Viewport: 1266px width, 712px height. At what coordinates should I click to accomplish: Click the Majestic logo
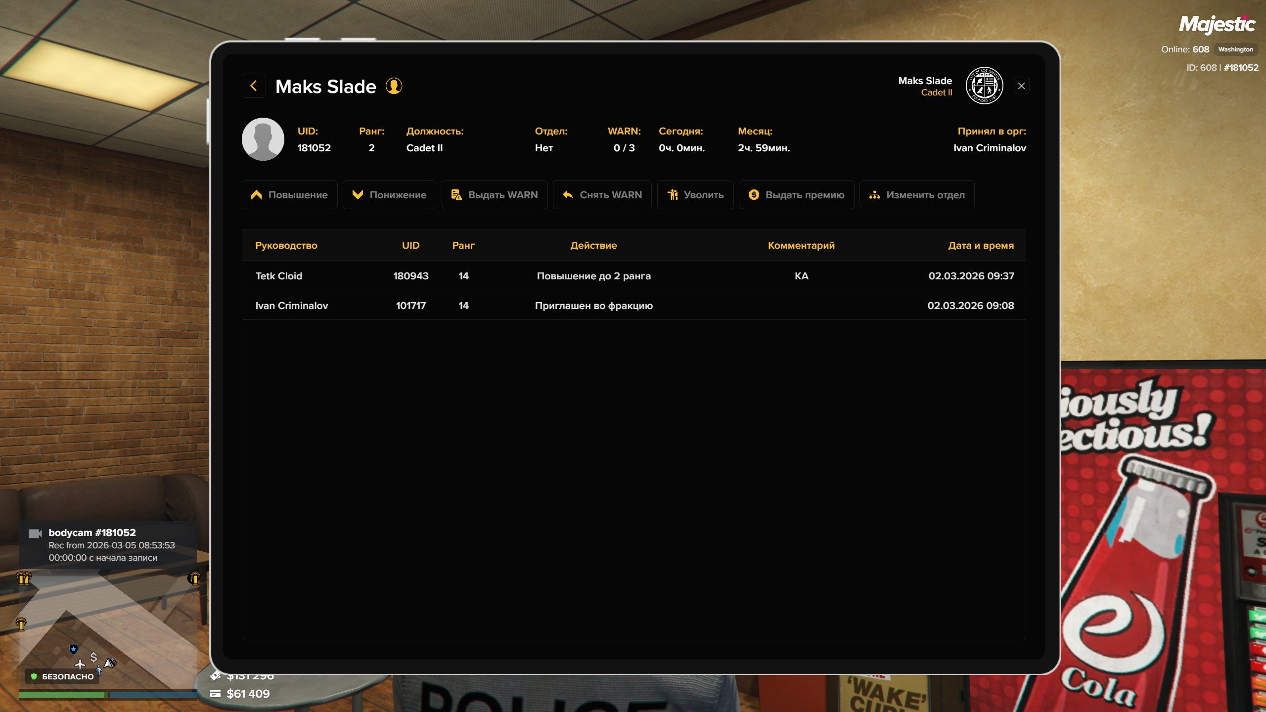click(x=1217, y=24)
